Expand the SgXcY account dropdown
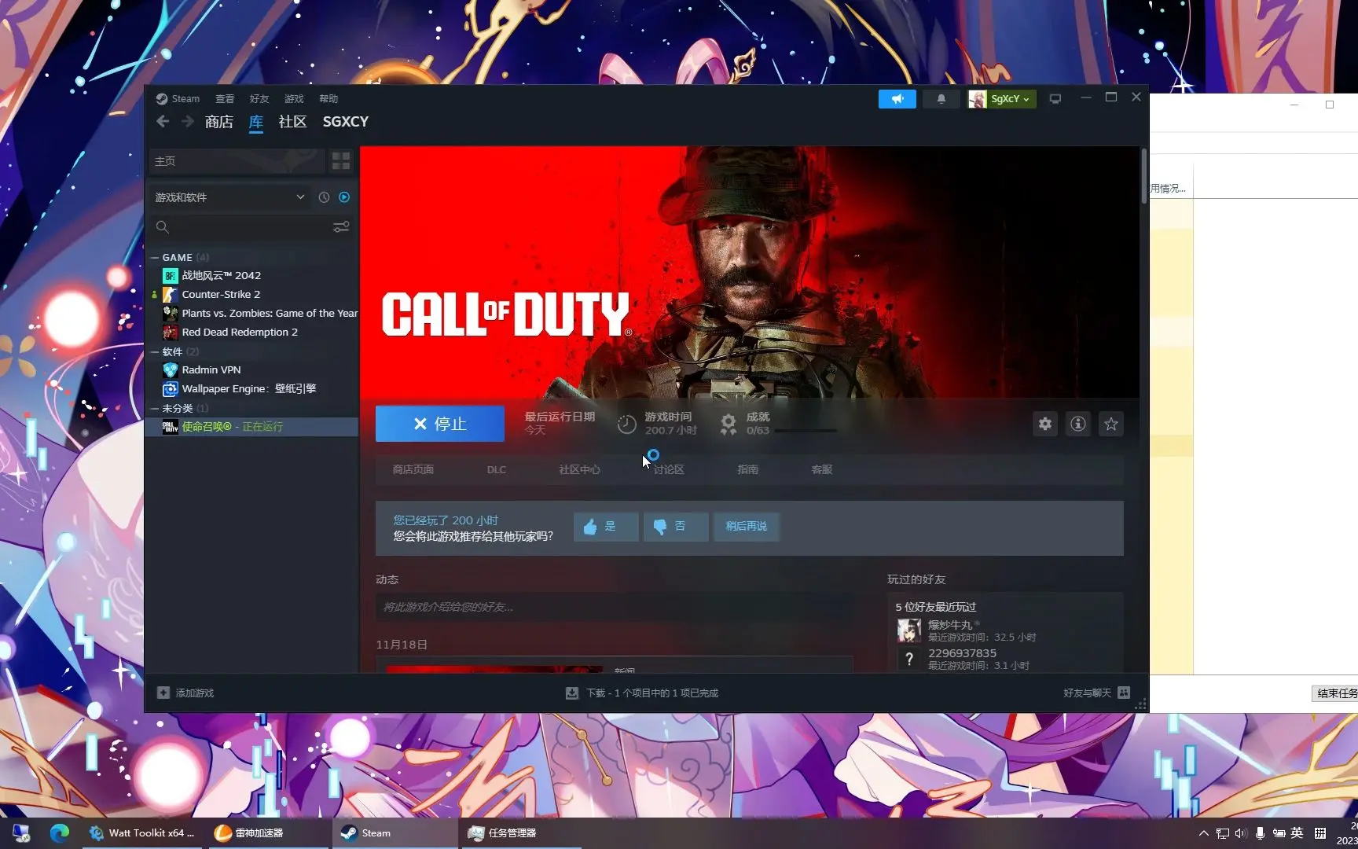 (x=1001, y=99)
